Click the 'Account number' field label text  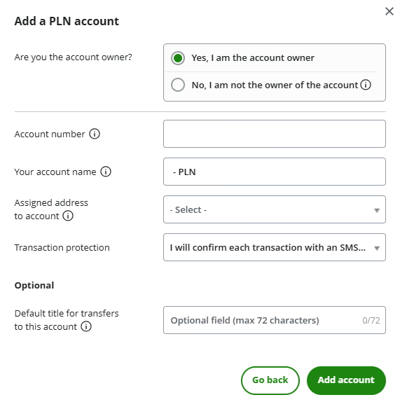coord(50,134)
